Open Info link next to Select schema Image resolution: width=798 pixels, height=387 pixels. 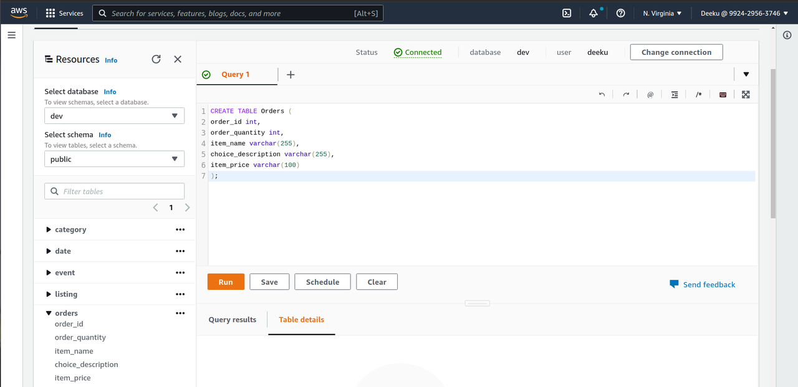[105, 135]
